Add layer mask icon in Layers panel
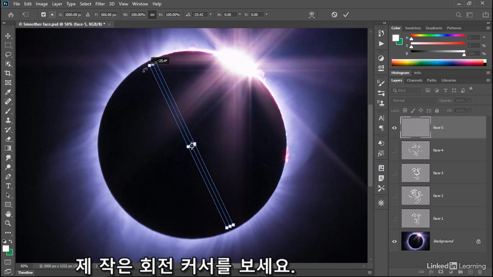Viewport: 493px width, 277px height. 441,272
